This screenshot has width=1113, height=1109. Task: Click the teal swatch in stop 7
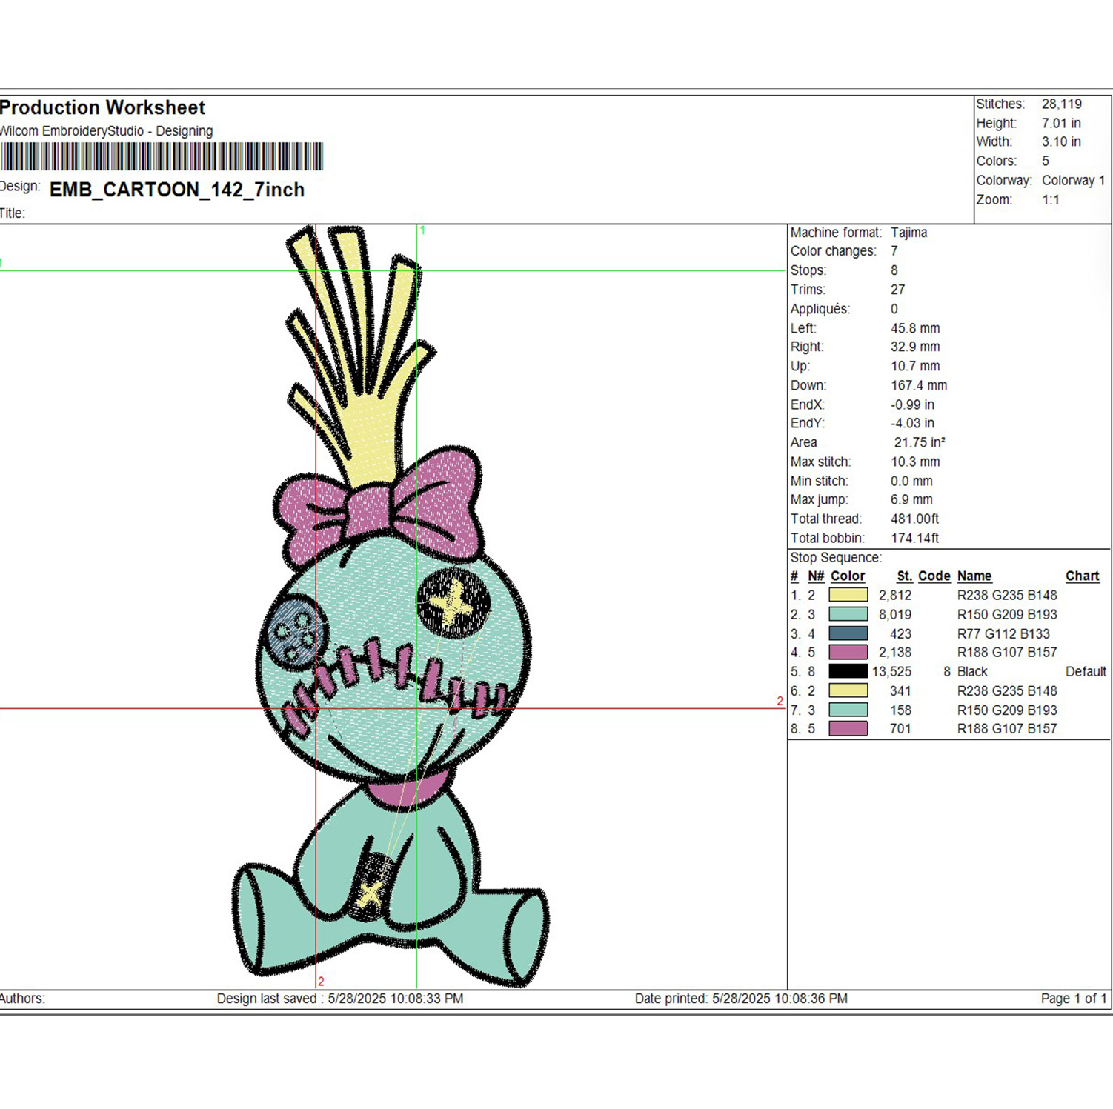[x=848, y=710]
